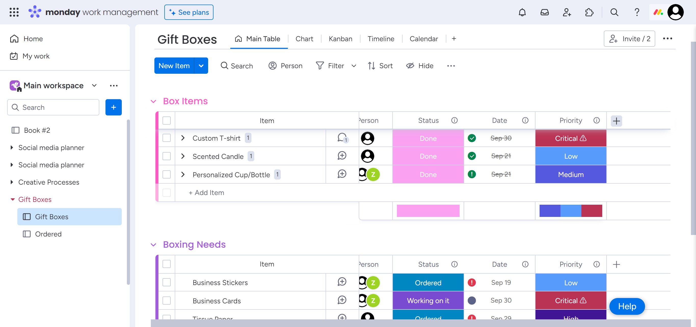This screenshot has height=327, width=696.
Task: Click the Critical priority cell for Custom T-shirt
Action: [571, 138]
